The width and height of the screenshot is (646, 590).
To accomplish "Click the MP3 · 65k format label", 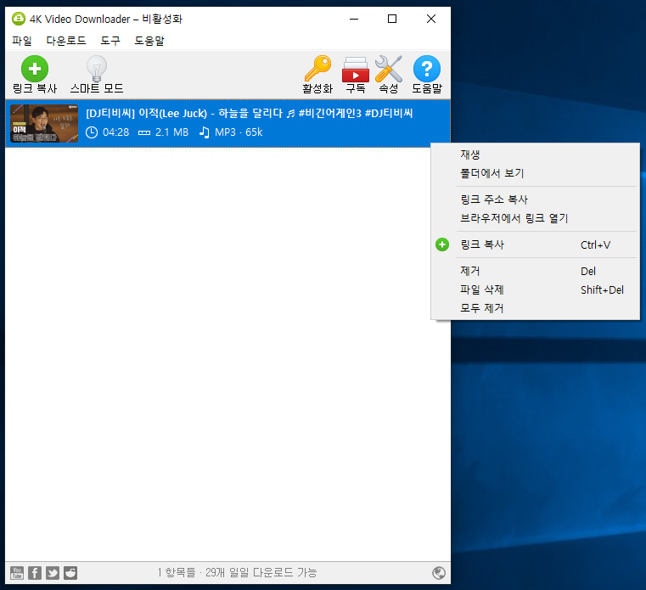I will tap(239, 132).
